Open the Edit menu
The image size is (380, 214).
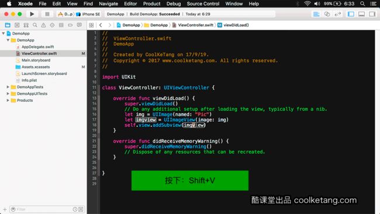click(x=57, y=4)
